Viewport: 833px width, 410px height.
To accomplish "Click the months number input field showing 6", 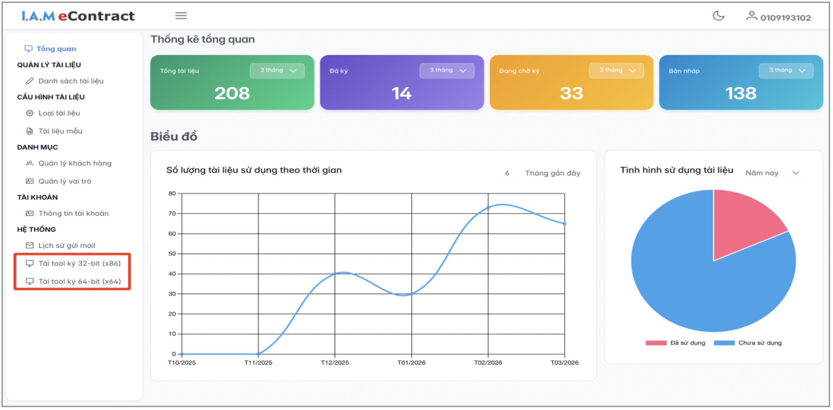I will coord(509,173).
